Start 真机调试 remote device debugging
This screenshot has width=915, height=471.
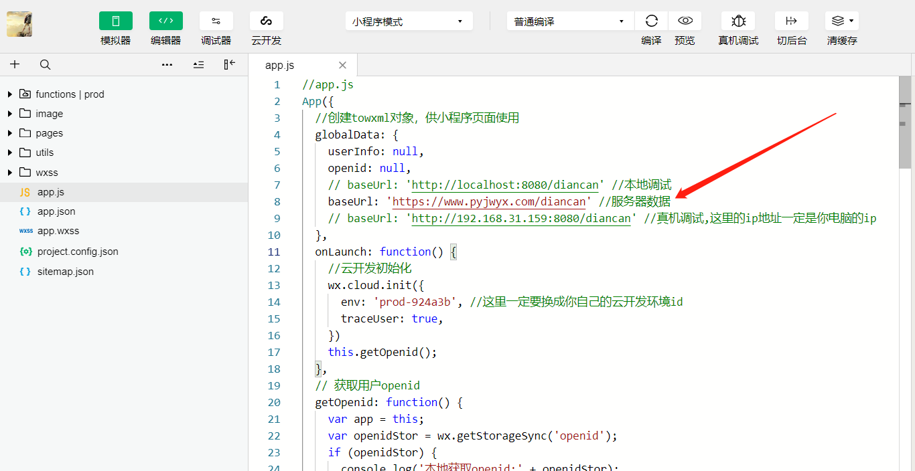tap(738, 21)
